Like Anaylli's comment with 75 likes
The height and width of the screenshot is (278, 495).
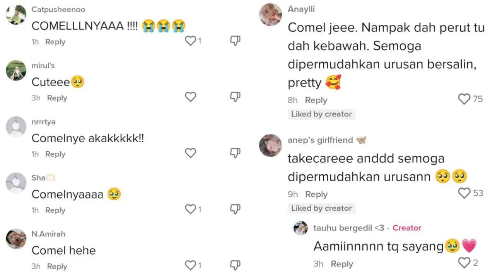464,99
